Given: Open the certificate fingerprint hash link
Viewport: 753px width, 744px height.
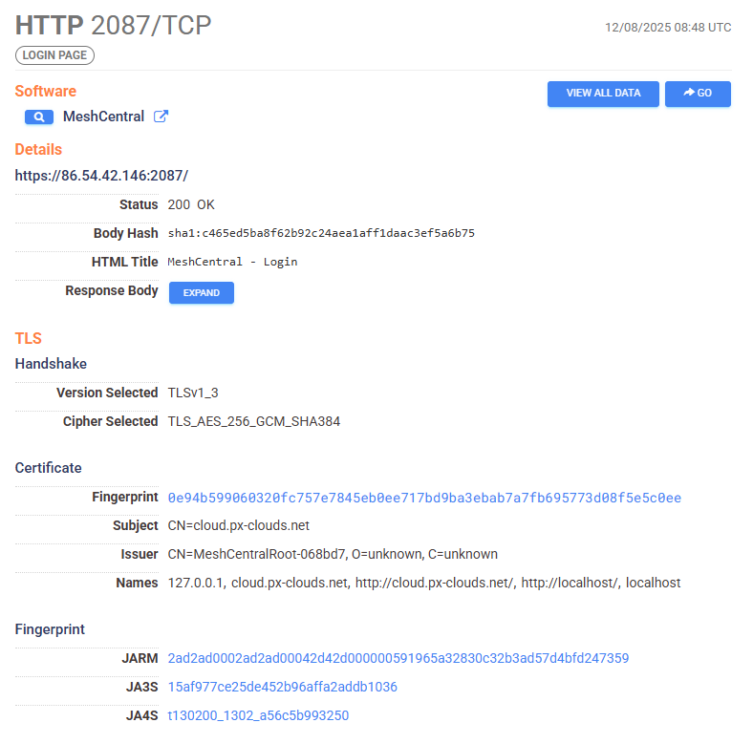Looking at the screenshot, I should click(x=423, y=498).
